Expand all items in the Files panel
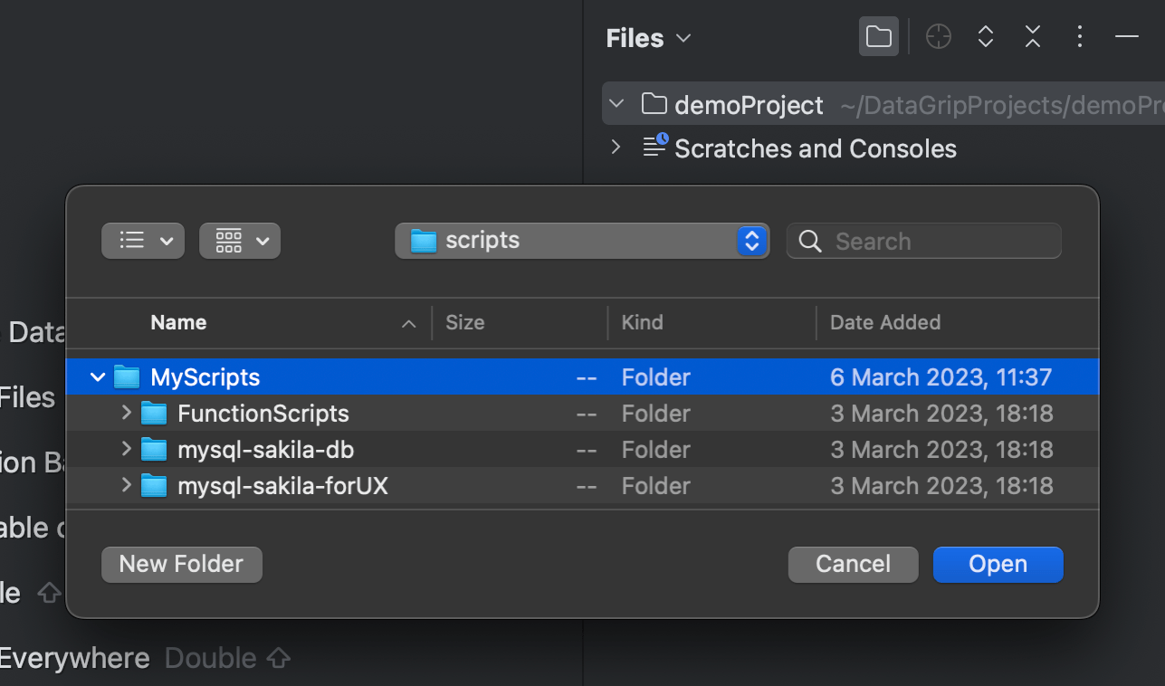This screenshot has height=686, width=1165. coord(985,36)
